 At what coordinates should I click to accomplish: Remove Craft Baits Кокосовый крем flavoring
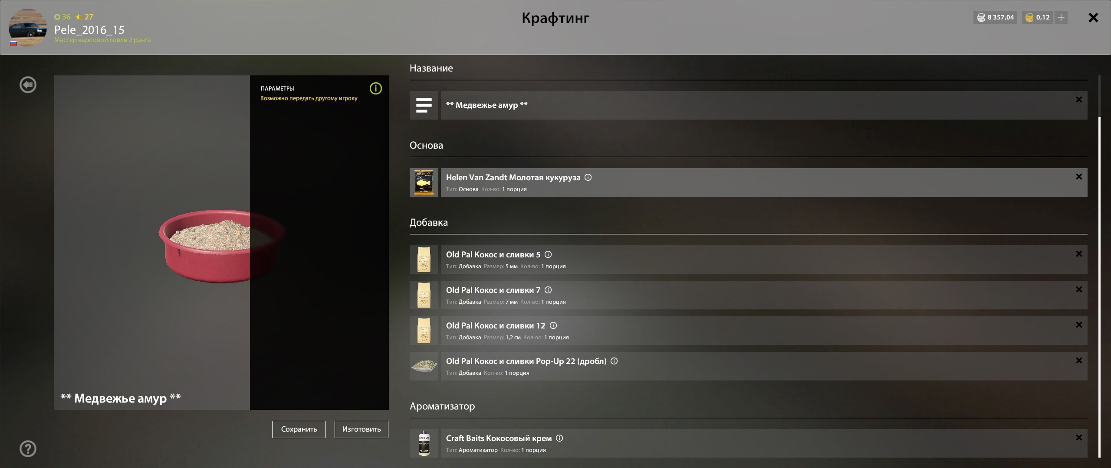(x=1079, y=438)
